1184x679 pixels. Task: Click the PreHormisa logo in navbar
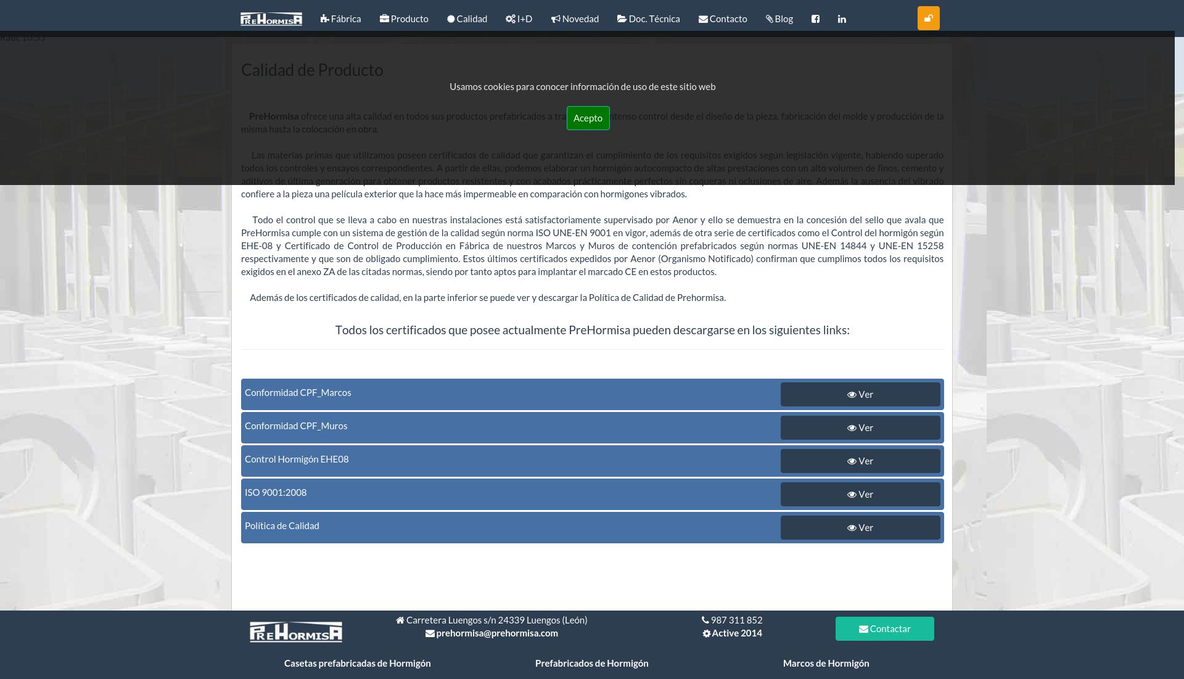(x=271, y=19)
